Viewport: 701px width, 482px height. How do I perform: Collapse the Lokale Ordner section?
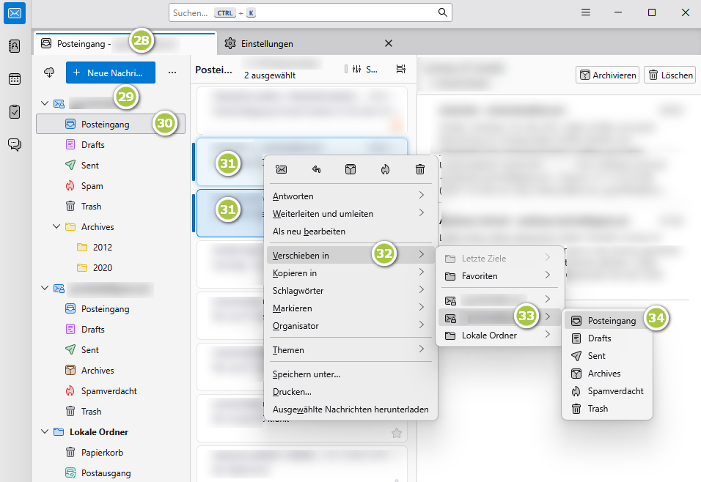click(45, 431)
